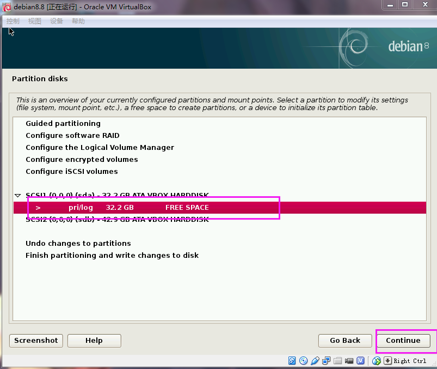The image size is (437, 369).
Task: Click the video capture status icon
Action: click(x=349, y=361)
